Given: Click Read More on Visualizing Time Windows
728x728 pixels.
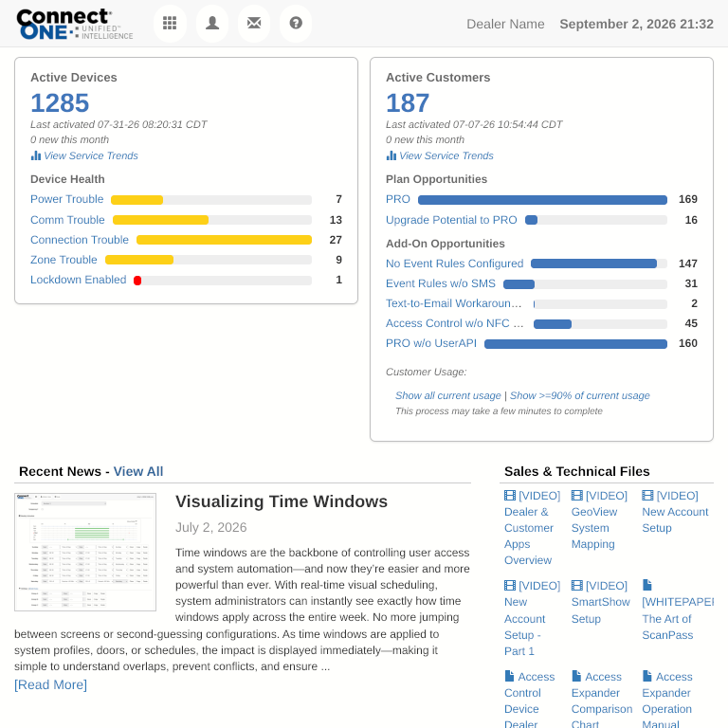Looking at the screenshot, I should click(x=50, y=684).
